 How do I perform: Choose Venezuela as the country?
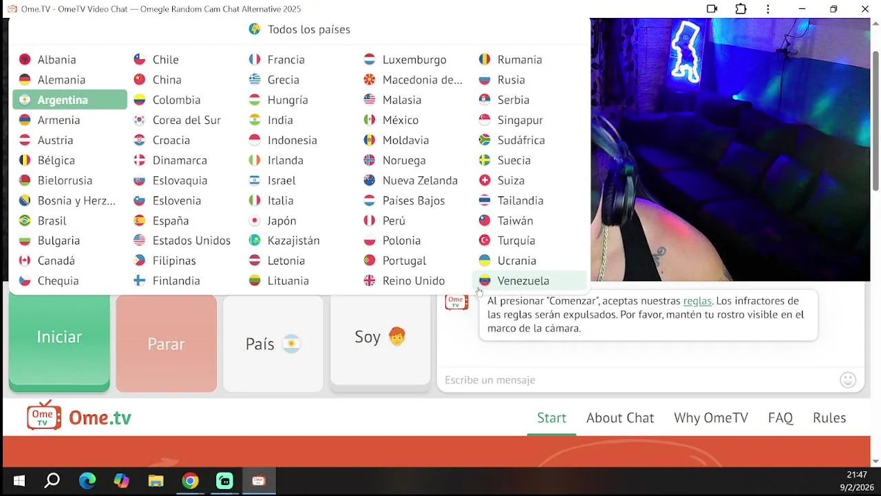click(x=529, y=280)
